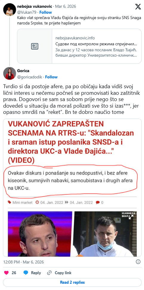Open the tweet info circle icon

tap(138, 262)
